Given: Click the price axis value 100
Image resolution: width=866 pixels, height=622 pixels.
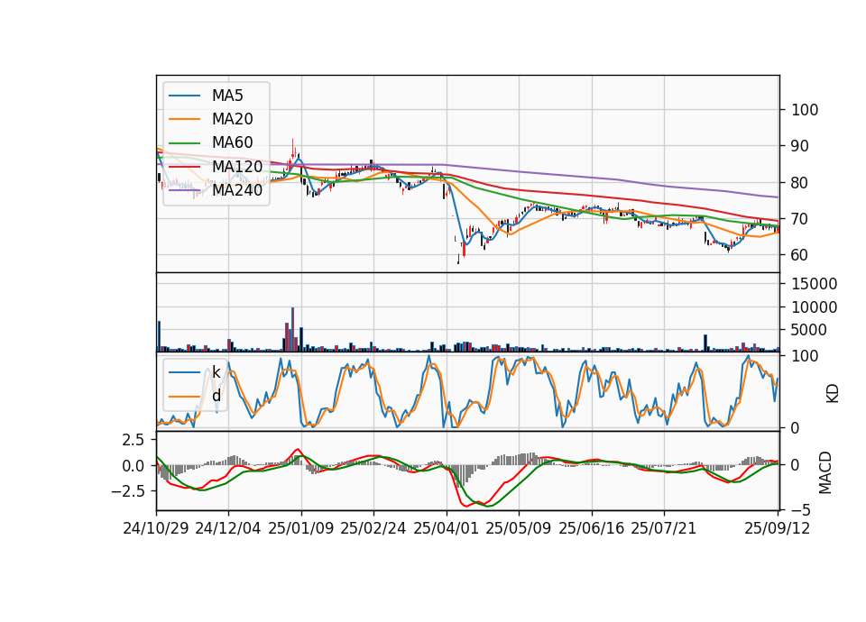Looking at the screenshot, I should coord(805,110).
